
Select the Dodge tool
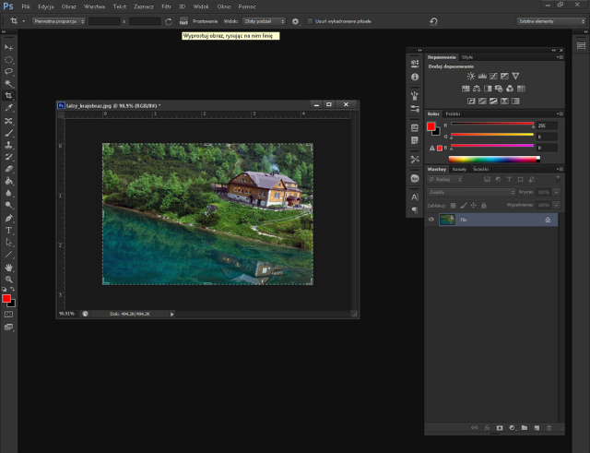(x=8, y=205)
